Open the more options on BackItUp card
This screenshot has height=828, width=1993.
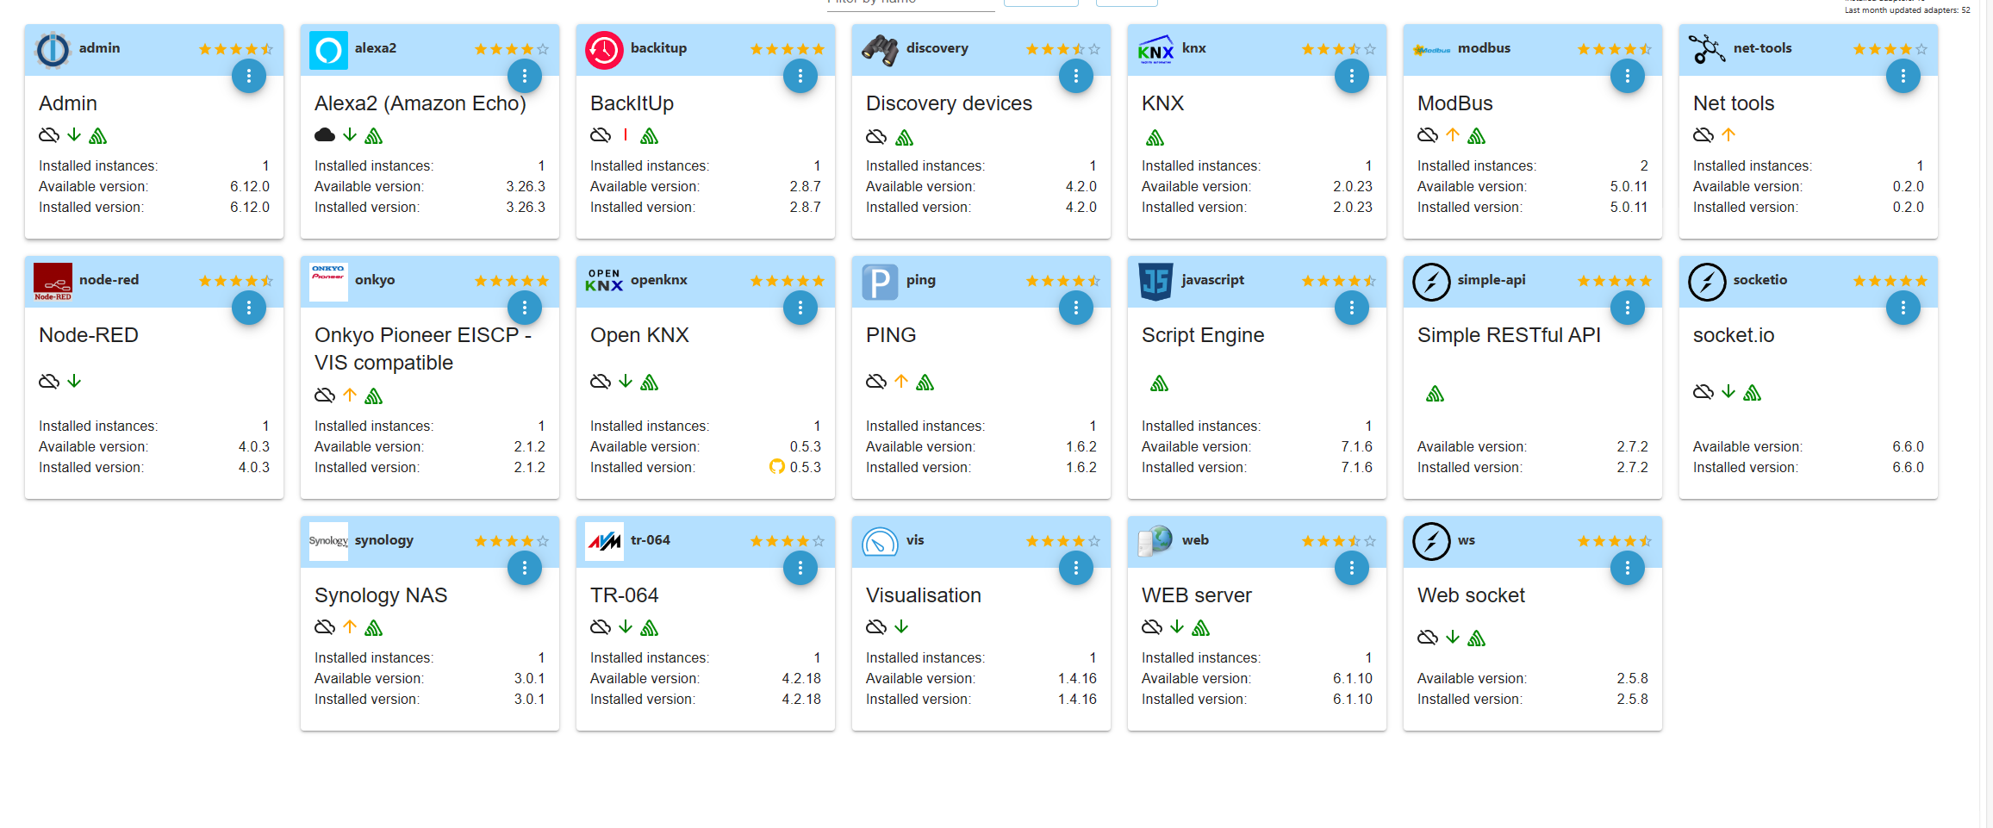pos(800,76)
